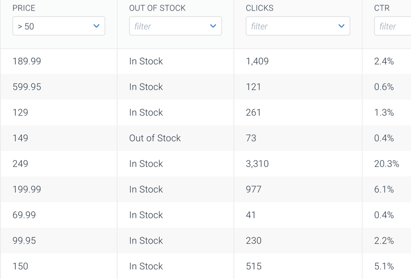411x279 pixels.
Task: Click the clicks value 1,409
Action: (257, 61)
